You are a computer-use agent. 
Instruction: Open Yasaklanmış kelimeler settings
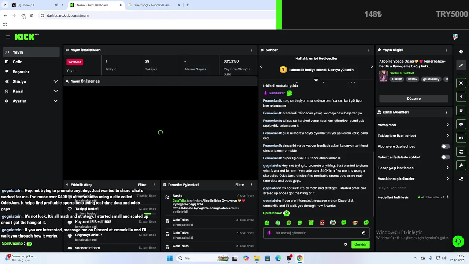coord(413,179)
